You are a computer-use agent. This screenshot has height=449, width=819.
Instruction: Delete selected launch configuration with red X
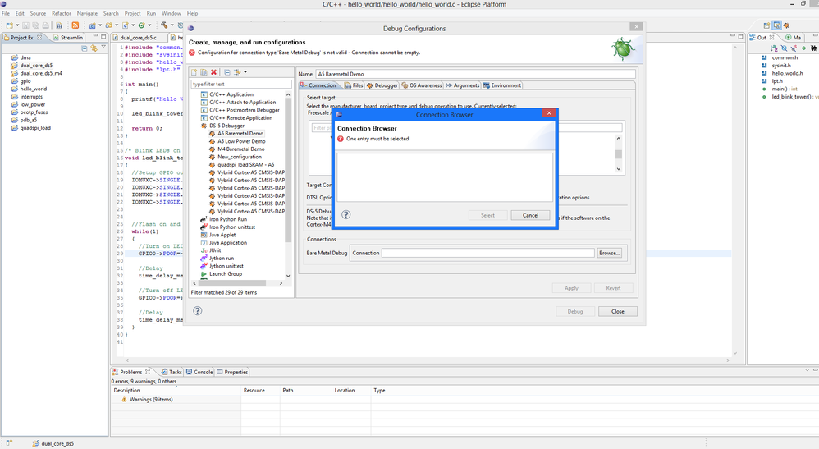213,72
